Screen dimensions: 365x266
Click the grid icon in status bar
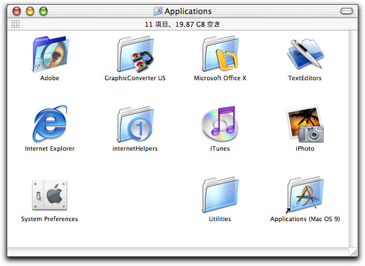[x=16, y=24]
